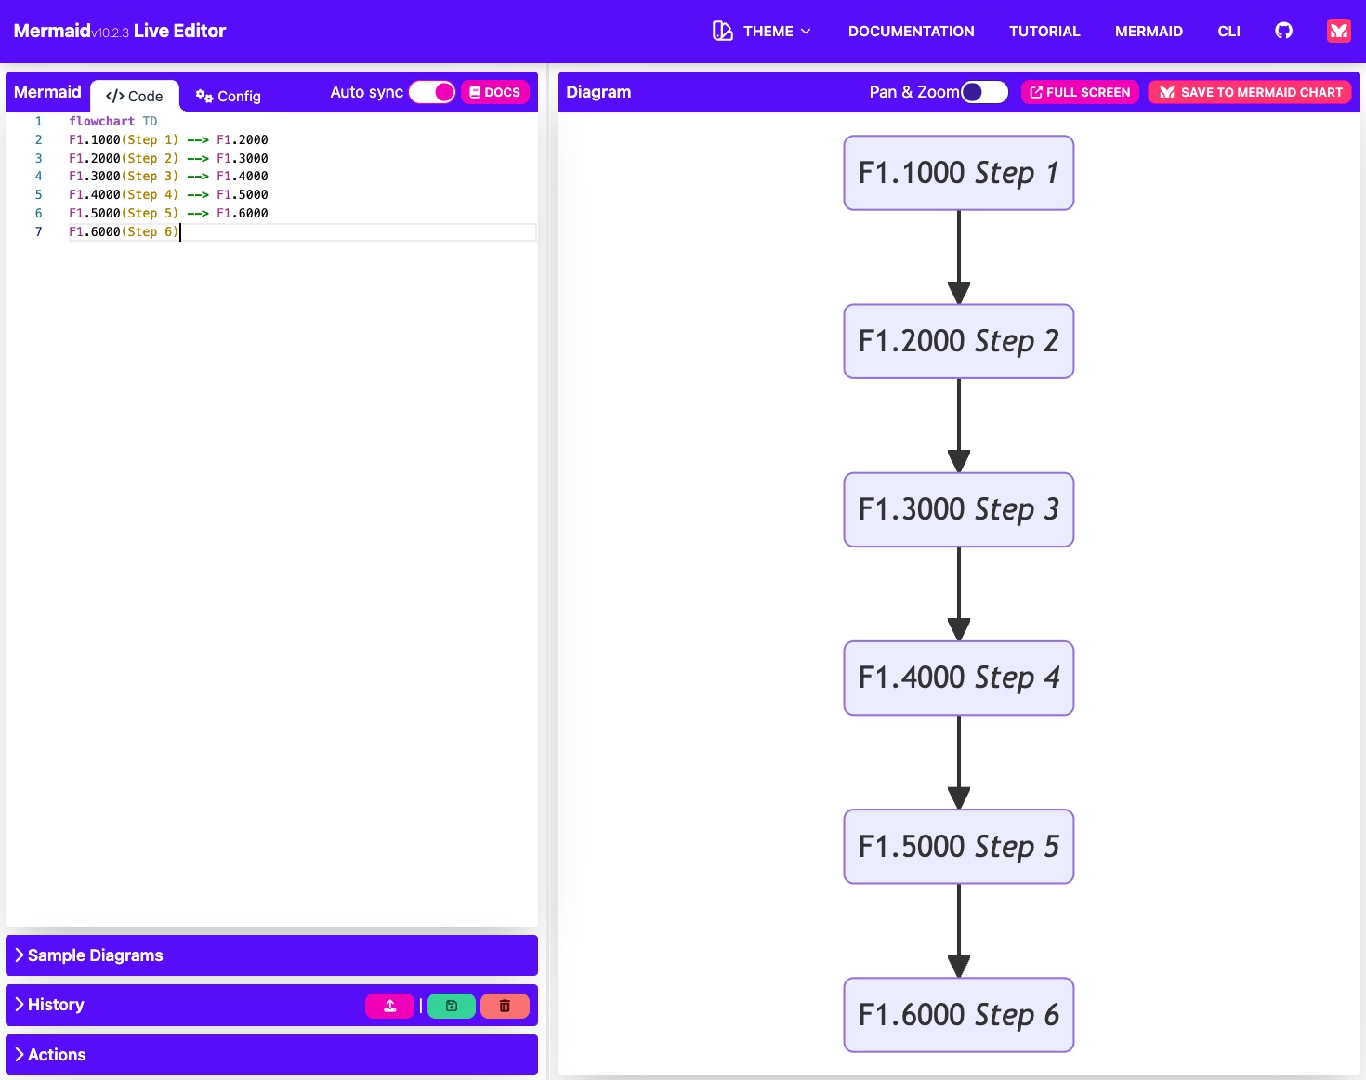Toggle the Pan & Zoom switch
1366x1080 pixels.
(985, 92)
